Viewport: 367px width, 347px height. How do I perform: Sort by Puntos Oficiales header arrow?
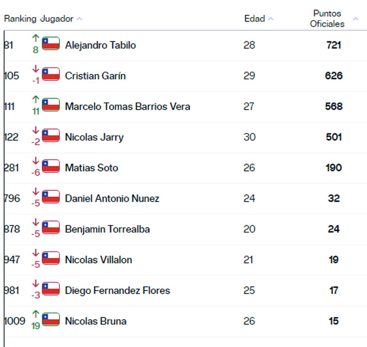point(356,19)
